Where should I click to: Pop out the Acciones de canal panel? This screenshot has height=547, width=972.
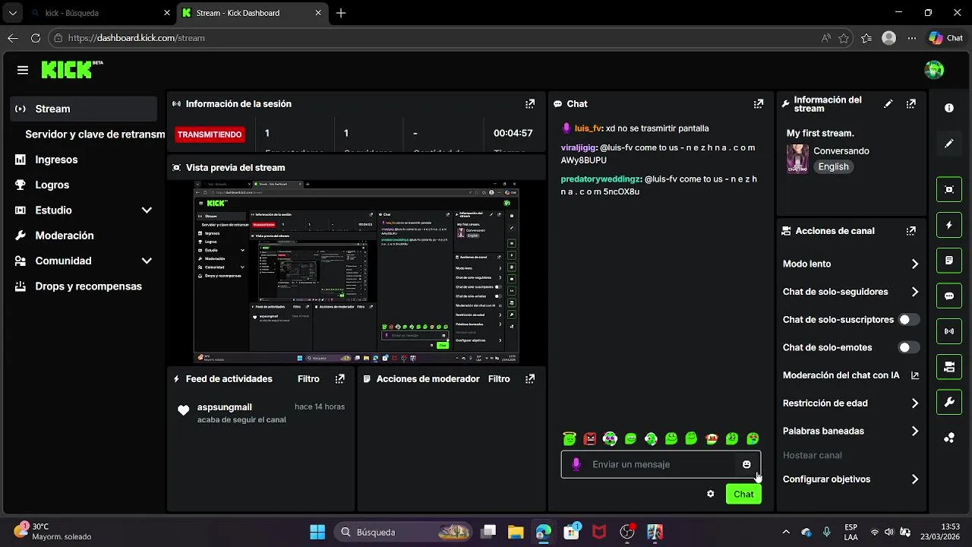[911, 231]
